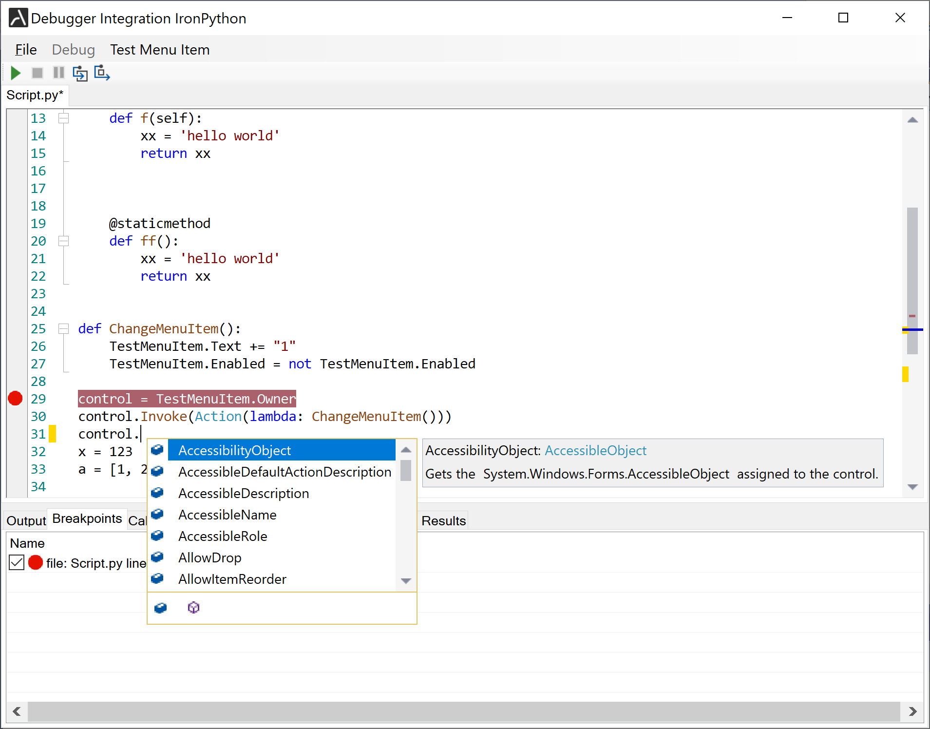Switch to the Output tab
The width and height of the screenshot is (930, 729).
pos(25,520)
